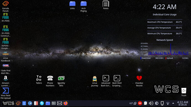Viewport: 191px width, 107px height.
Task: Launch the calculator in the taskbar
Action: 36,103
